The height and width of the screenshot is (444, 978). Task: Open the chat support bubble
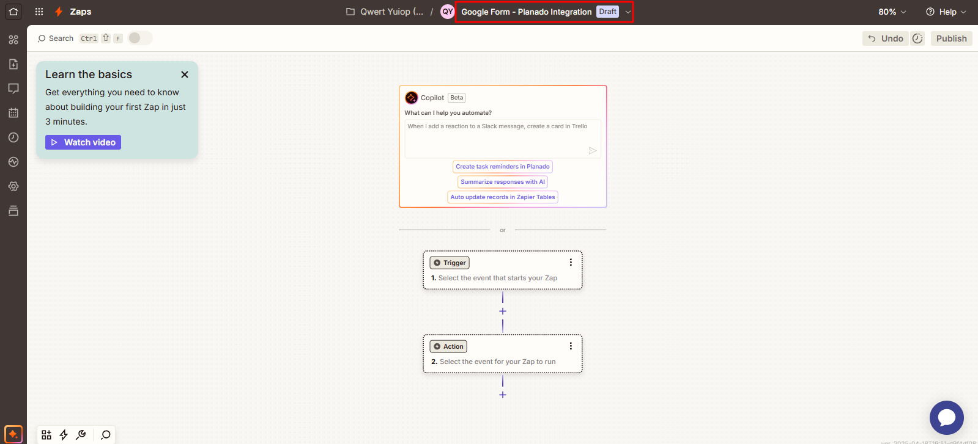click(x=946, y=418)
